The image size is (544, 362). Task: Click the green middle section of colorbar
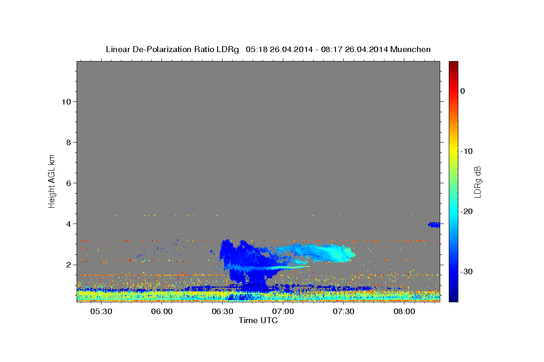[453, 181]
